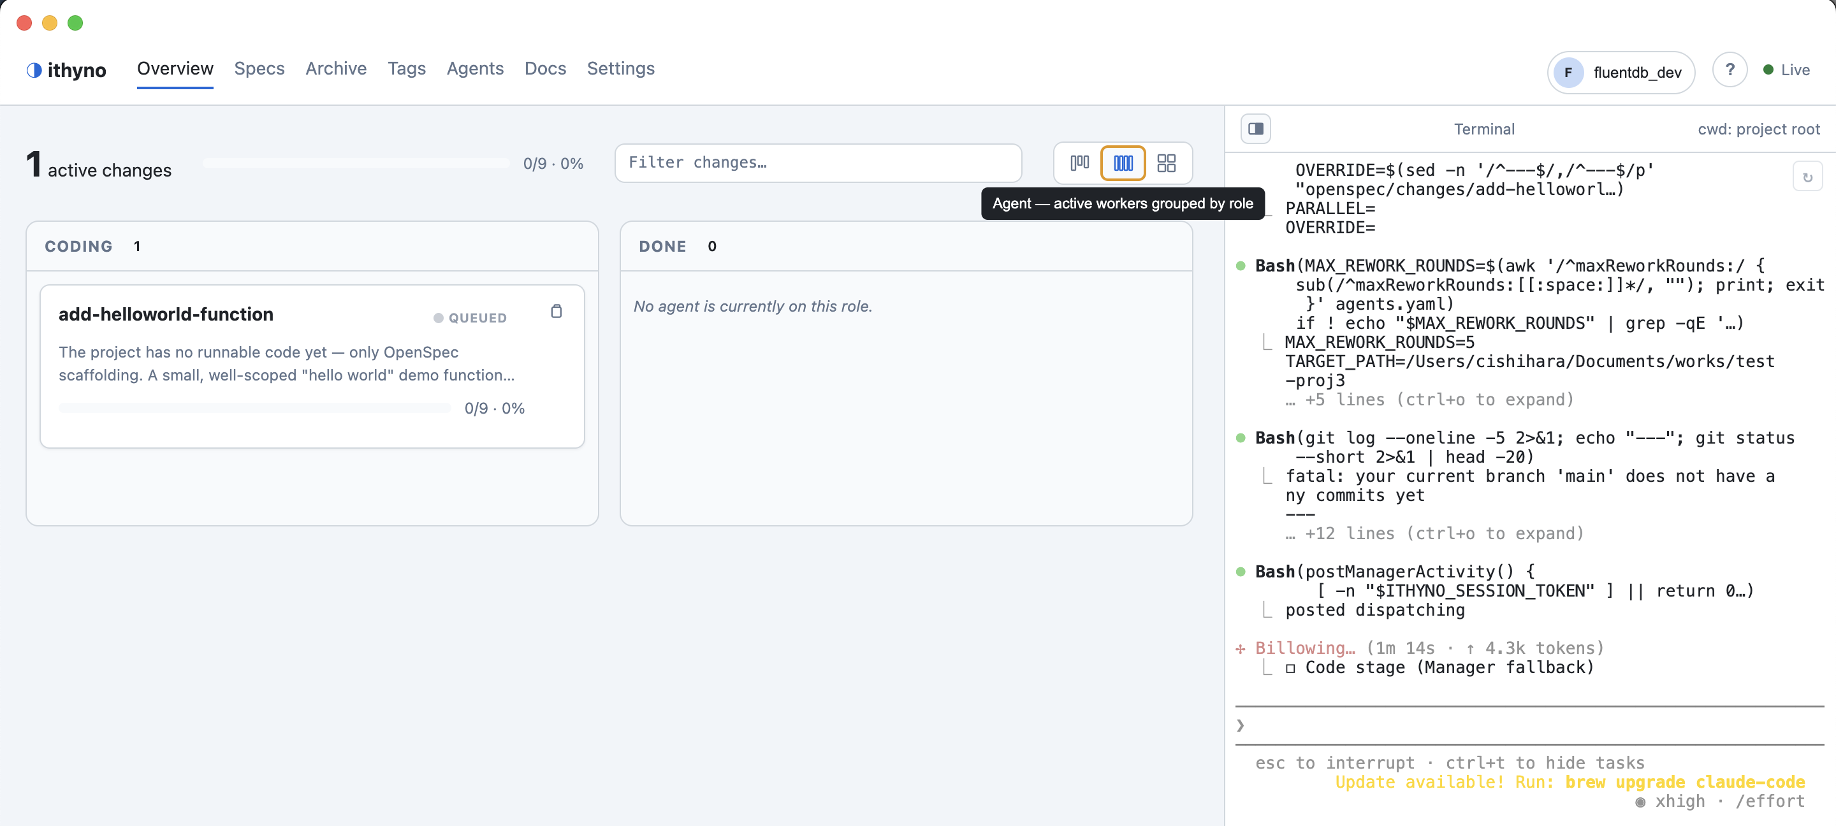Click the overall 0/9 progress bar

[x=356, y=163]
